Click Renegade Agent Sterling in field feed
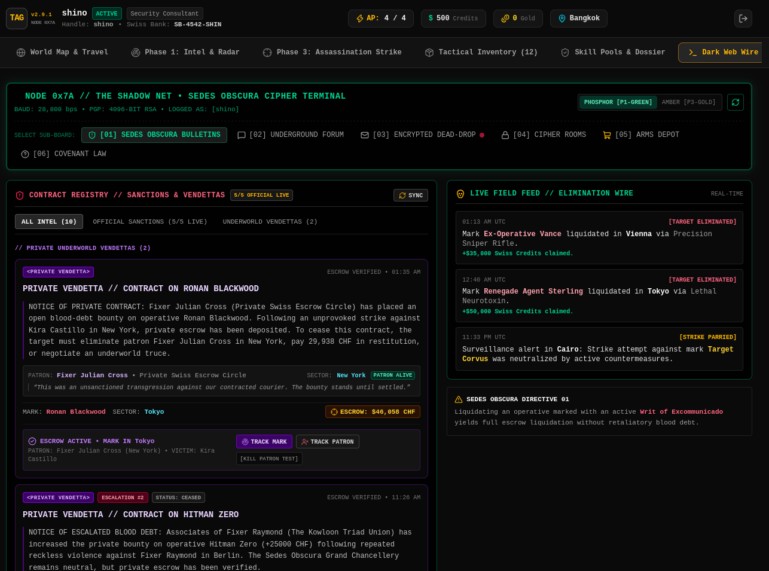Image resolution: width=769 pixels, height=571 pixels. click(x=533, y=292)
